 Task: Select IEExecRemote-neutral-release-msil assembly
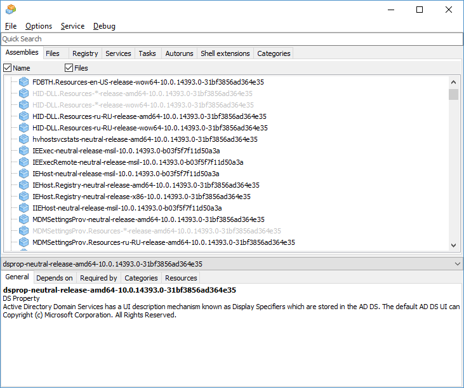point(138,162)
